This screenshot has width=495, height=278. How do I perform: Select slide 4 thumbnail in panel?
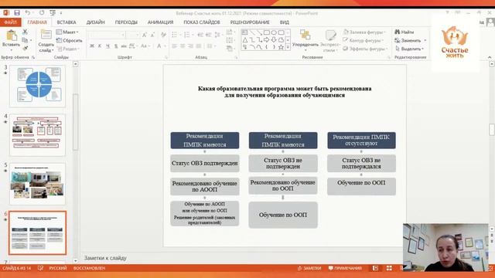coord(38,135)
